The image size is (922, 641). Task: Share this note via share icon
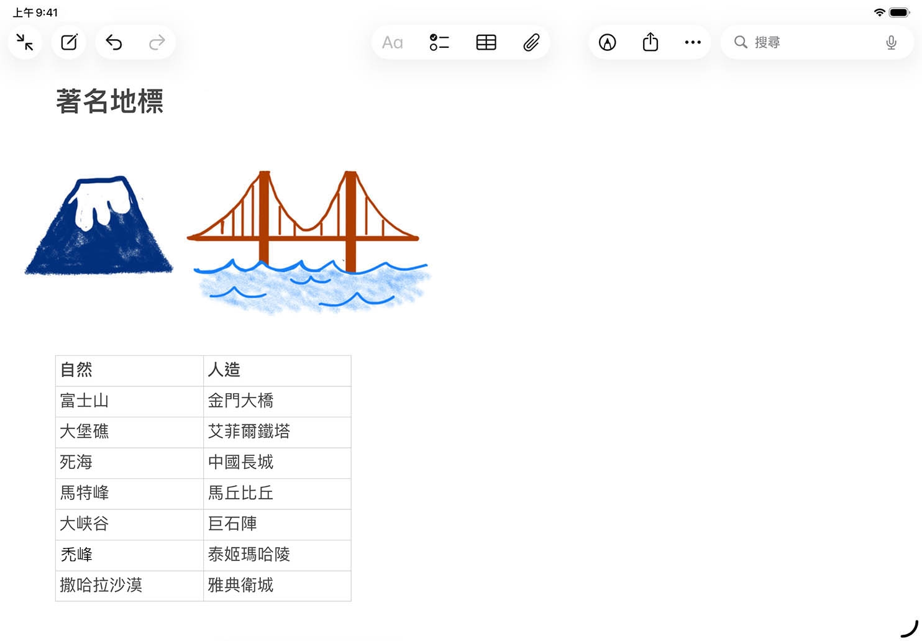coord(650,42)
